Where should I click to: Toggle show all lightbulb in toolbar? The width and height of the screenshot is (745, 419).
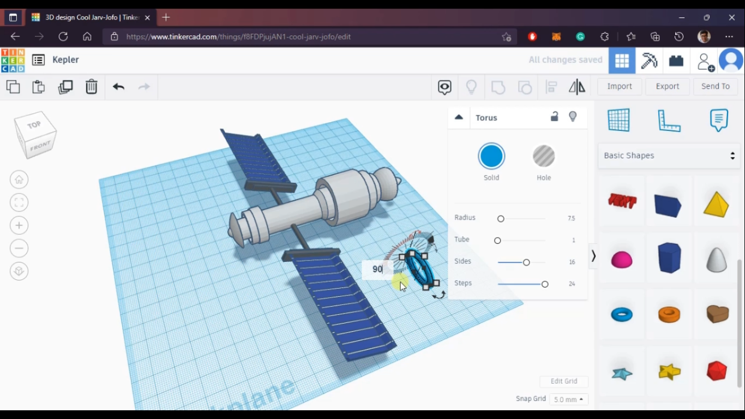[x=471, y=87]
